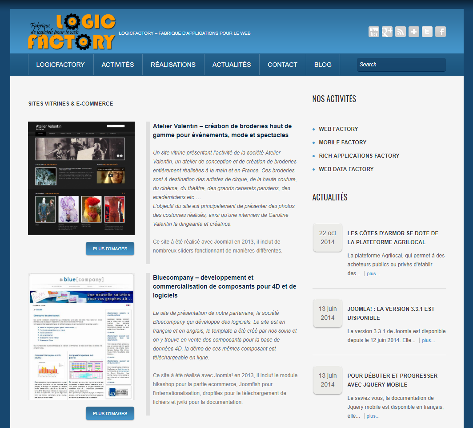
Task: Click the Logic Factory logo
Action: click(72, 32)
